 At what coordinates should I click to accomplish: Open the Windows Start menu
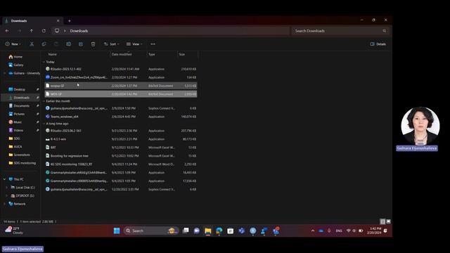tap(117, 231)
